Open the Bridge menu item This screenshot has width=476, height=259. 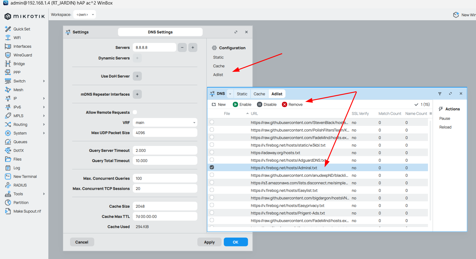pyautogui.click(x=19, y=64)
